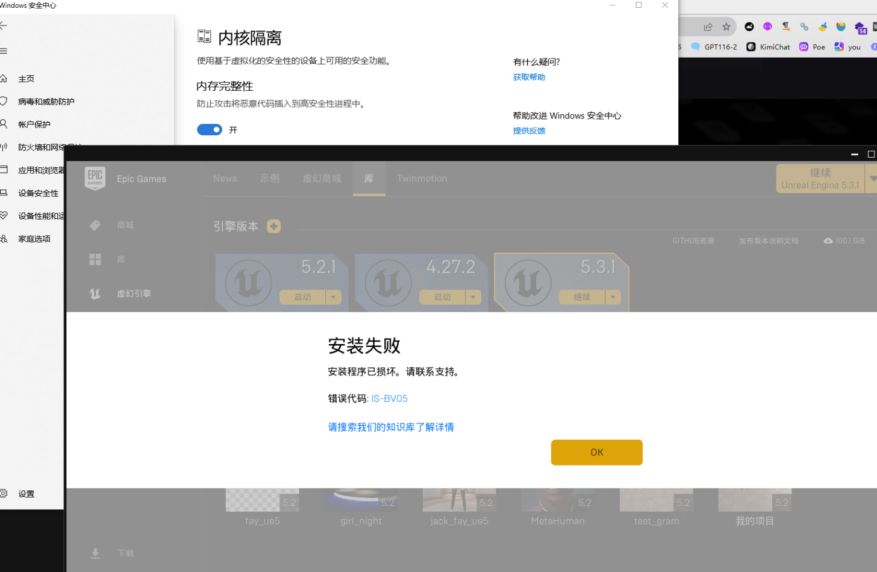
Task: Click the 防火墙 network signal icon
Action: [x=3, y=147]
